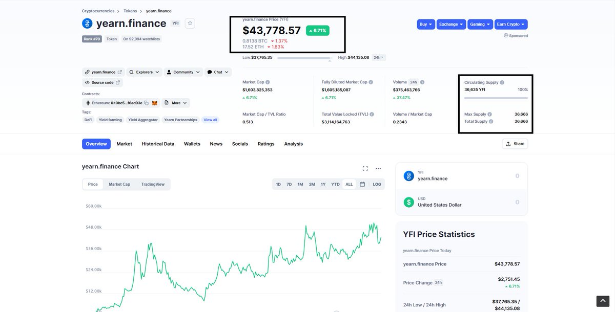Open yearn.finance website link

pos(104,72)
